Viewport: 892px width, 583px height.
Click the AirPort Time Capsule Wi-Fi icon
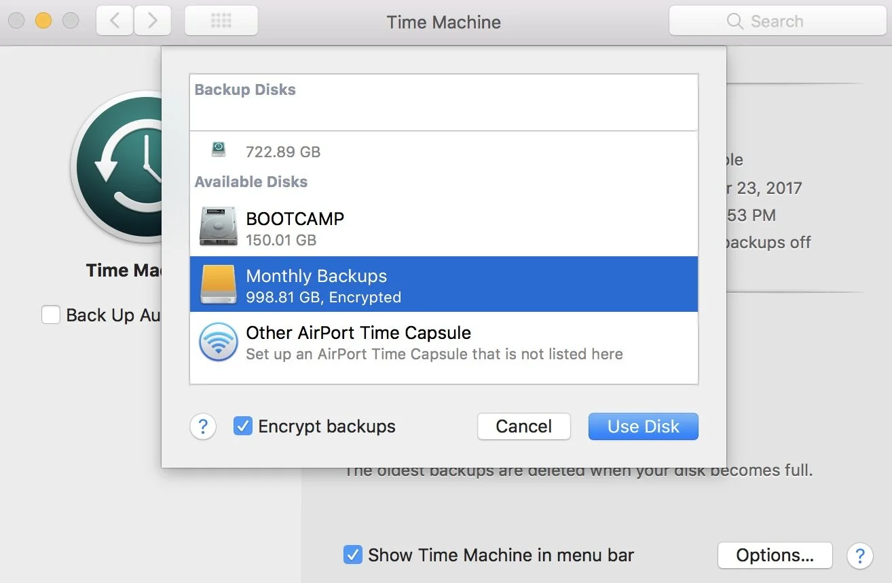(218, 342)
